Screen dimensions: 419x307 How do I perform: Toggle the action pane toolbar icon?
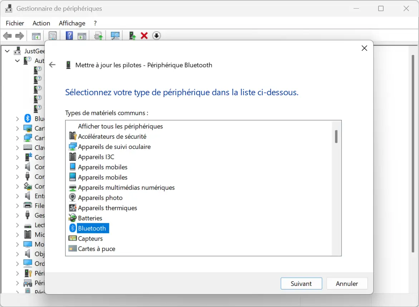82,36
